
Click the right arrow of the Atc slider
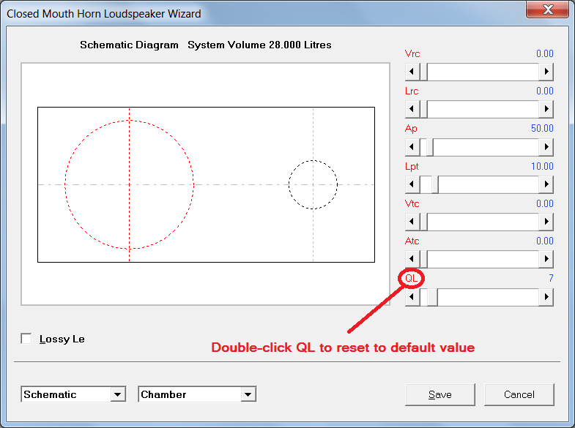[x=546, y=259]
